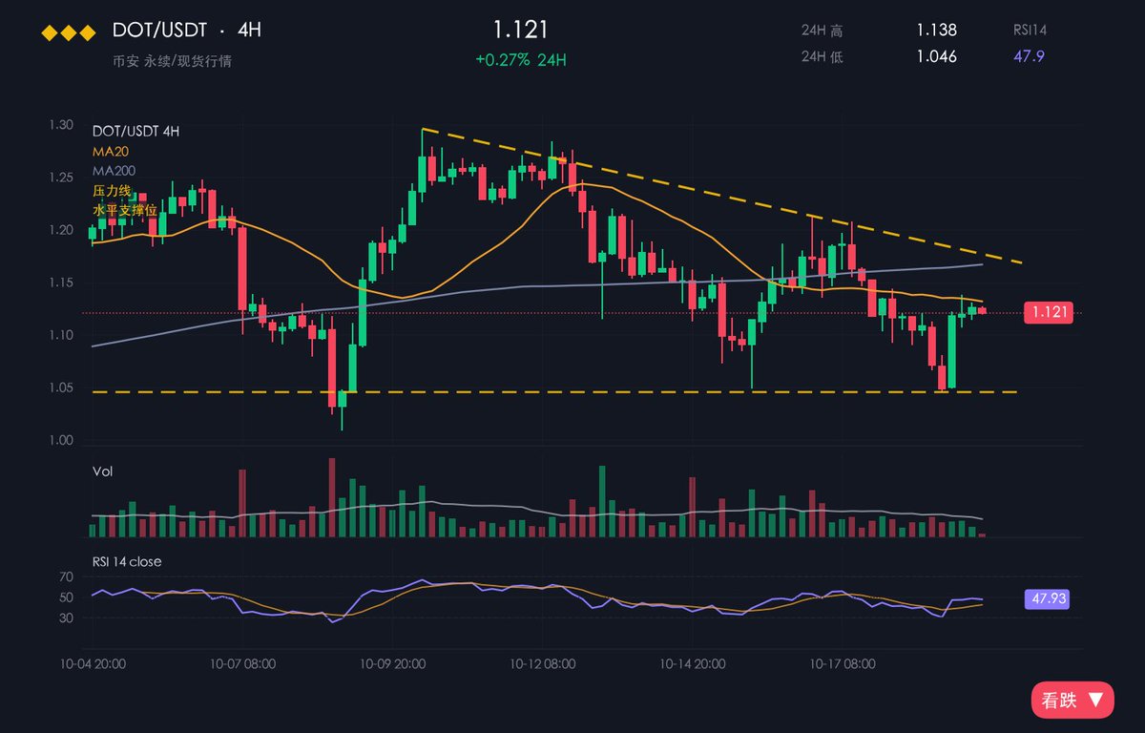
Task: Select the MA200 legend entry
Action: tap(114, 170)
